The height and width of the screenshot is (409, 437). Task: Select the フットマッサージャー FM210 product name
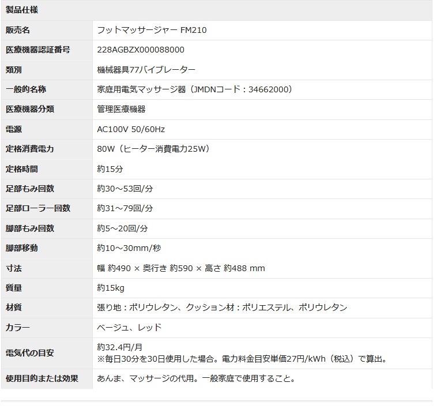pos(152,30)
